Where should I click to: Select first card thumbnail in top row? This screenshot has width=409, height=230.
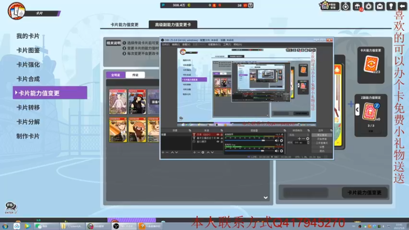(118, 102)
